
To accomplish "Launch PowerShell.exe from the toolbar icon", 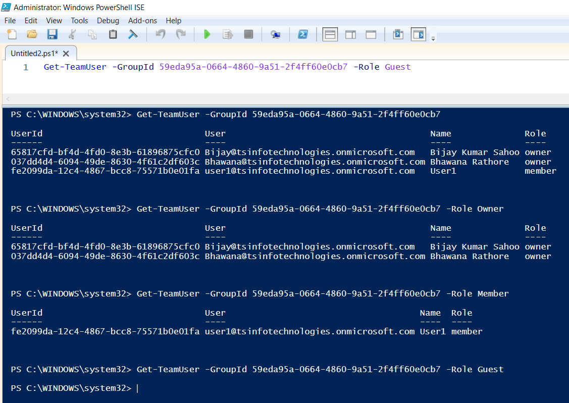I will coord(303,34).
